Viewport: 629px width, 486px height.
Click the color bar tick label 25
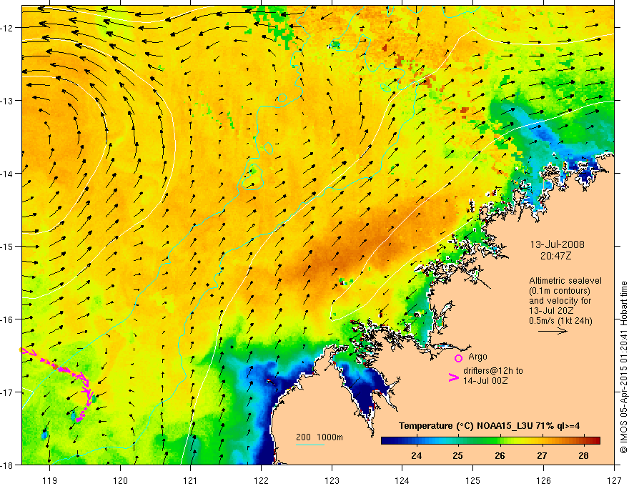point(457,456)
